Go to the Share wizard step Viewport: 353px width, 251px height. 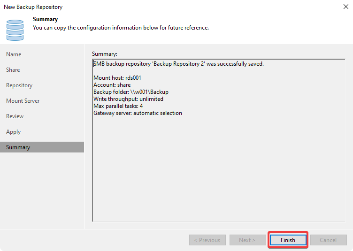tap(13, 70)
